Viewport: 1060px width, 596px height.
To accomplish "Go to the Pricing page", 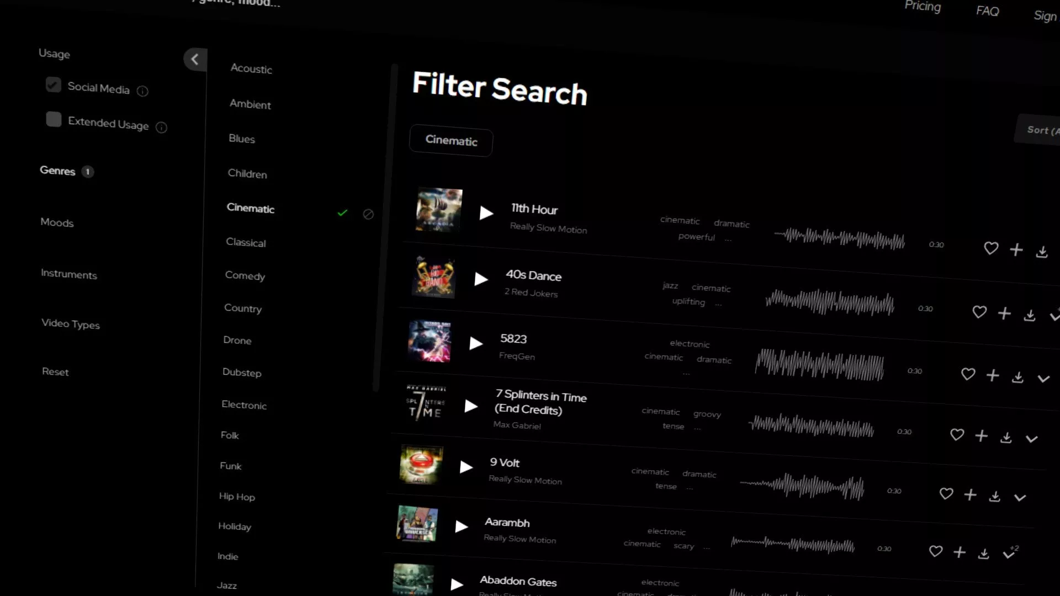I will click(922, 7).
